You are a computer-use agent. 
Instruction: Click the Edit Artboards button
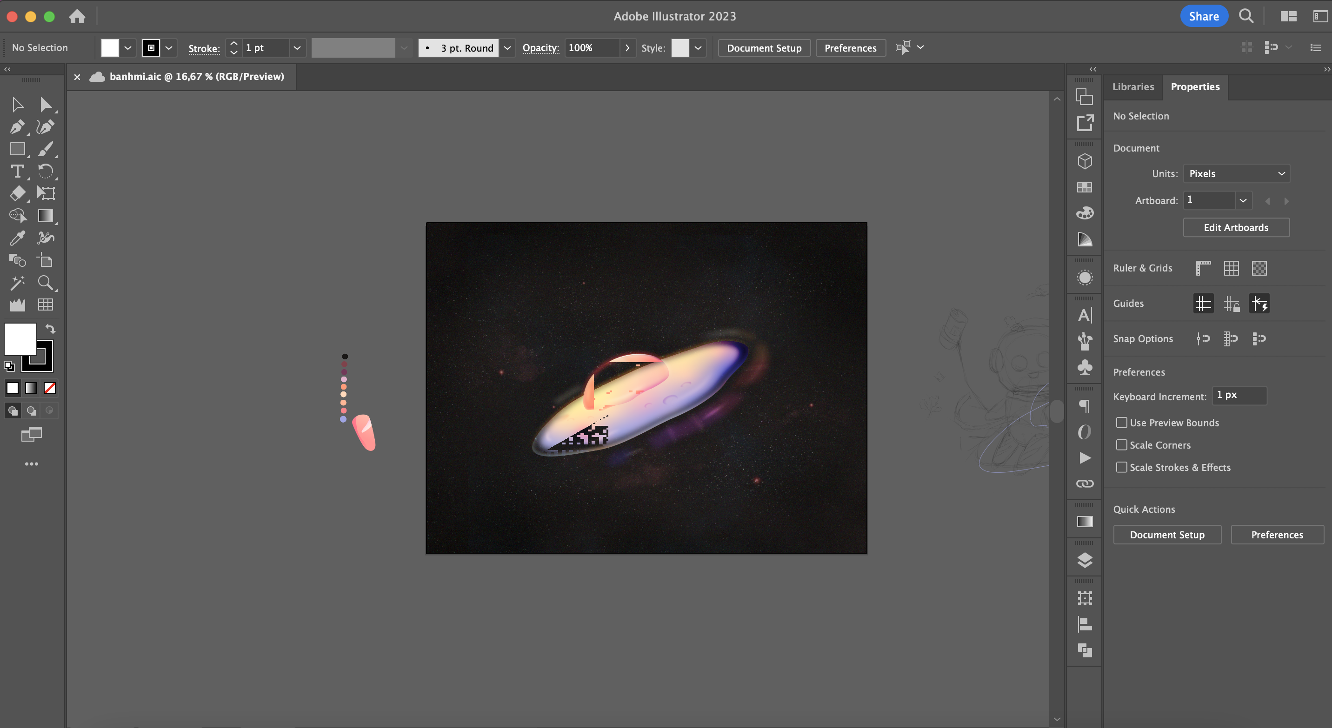tap(1236, 227)
